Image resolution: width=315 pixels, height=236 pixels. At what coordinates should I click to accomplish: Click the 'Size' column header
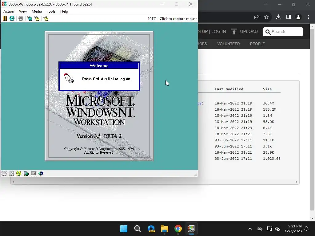coord(267,89)
